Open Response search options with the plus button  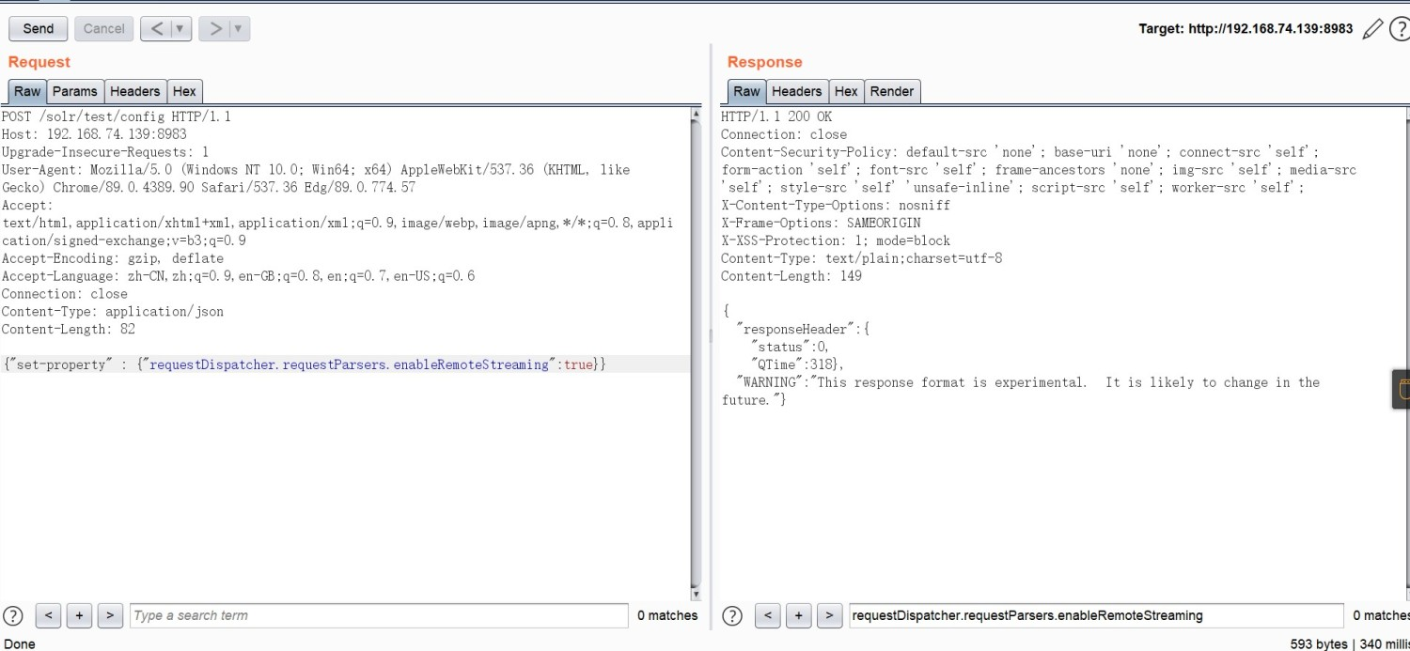(799, 615)
